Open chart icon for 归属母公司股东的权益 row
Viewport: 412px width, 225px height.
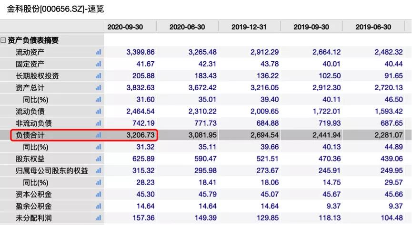tap(98, 171)
